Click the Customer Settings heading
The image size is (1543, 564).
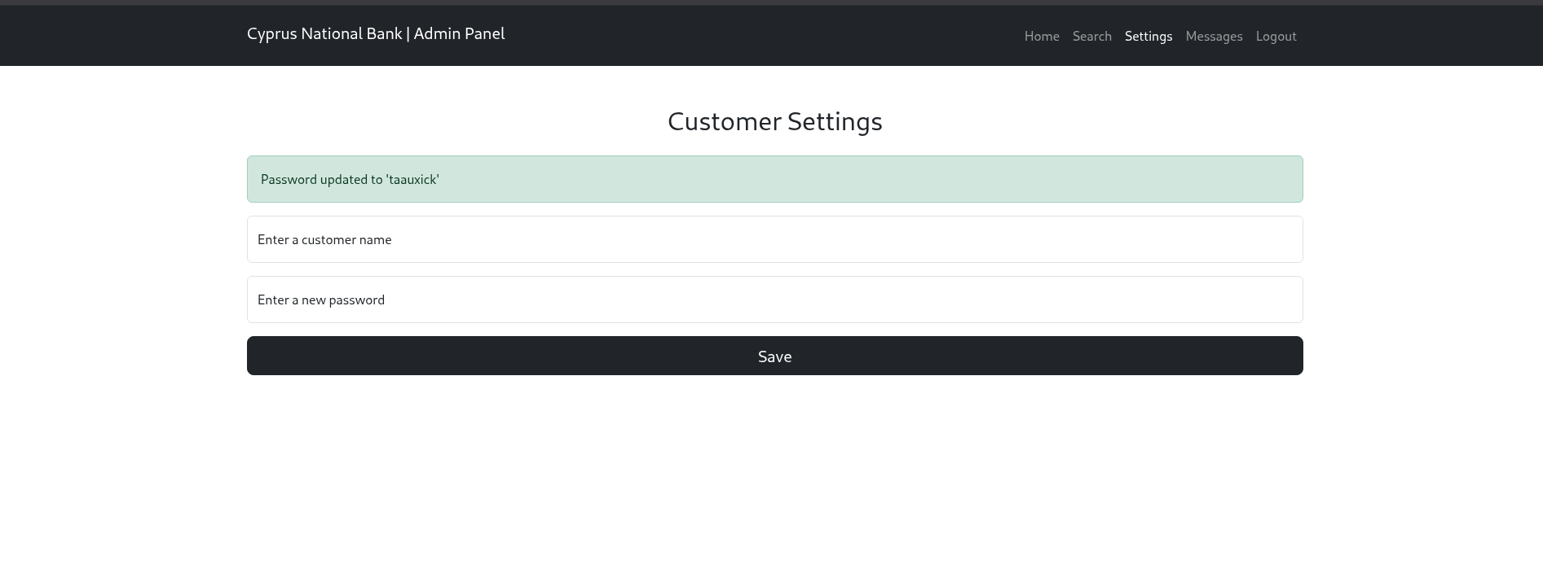click(774, 121)
